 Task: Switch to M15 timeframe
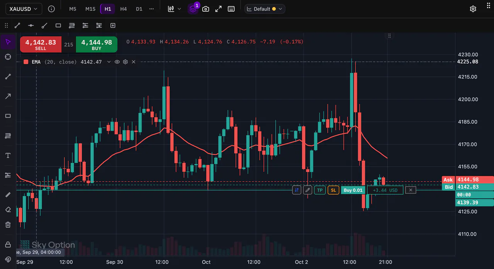click(90, 9)
